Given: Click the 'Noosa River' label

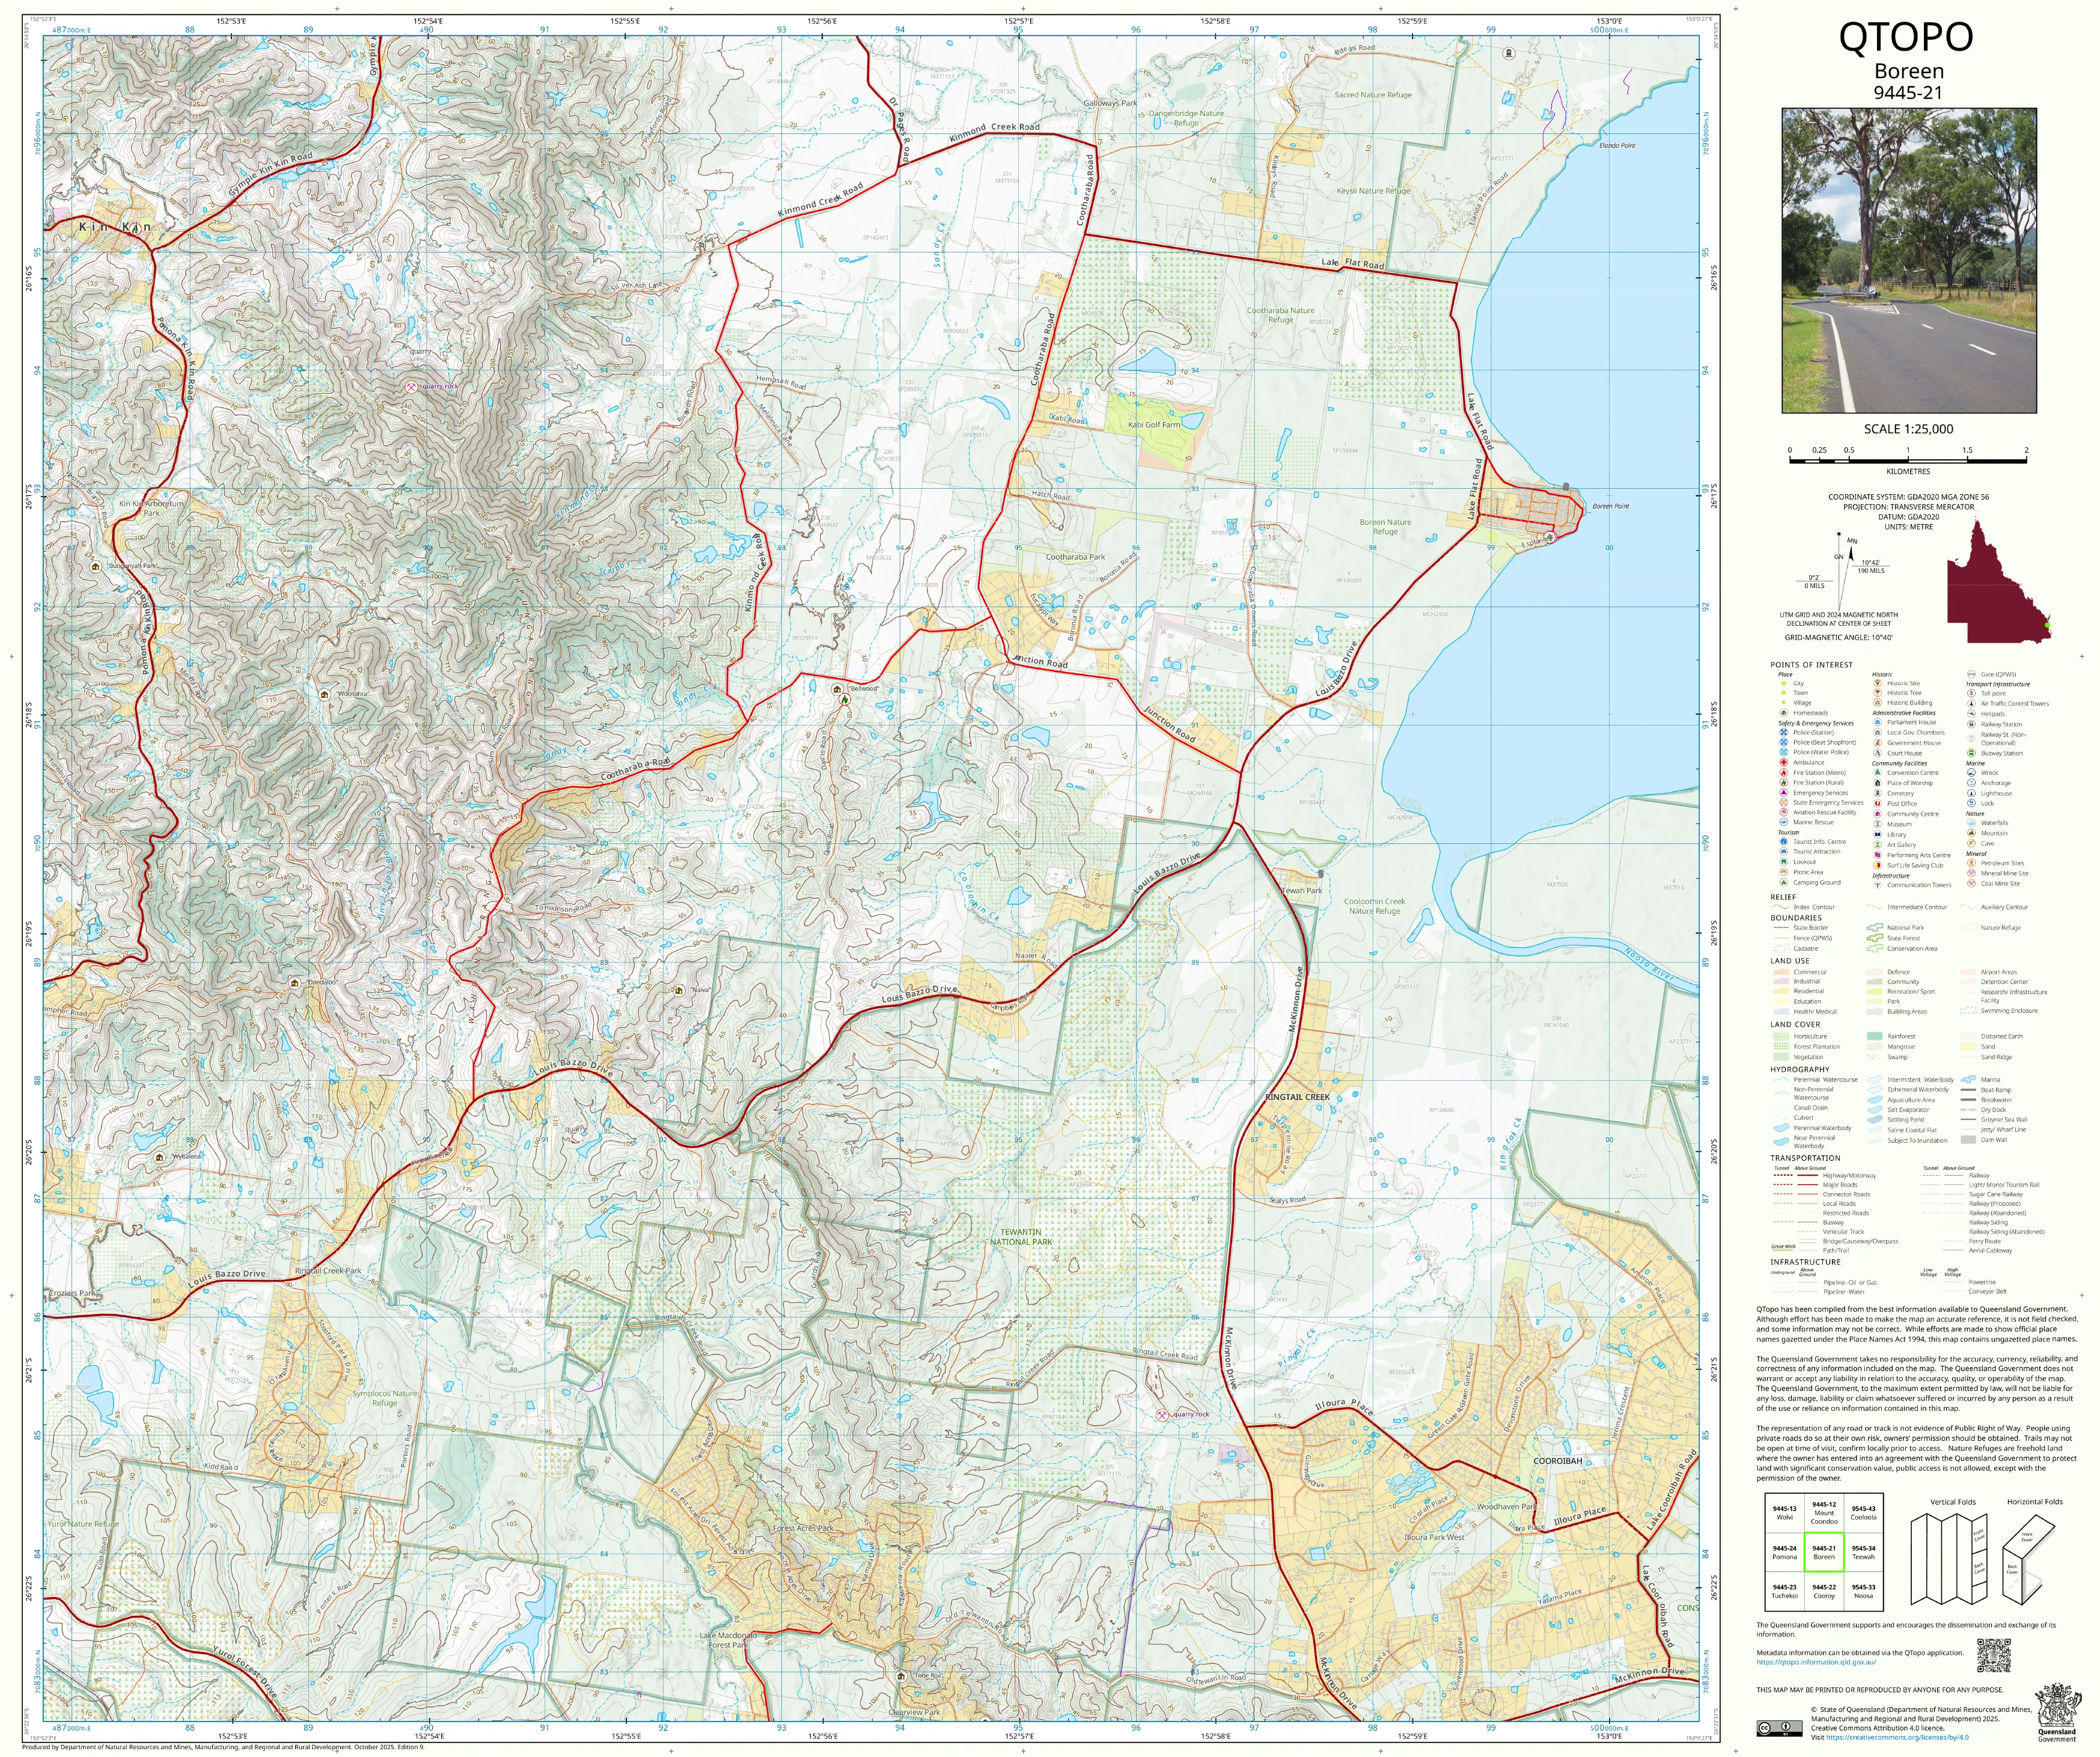Looking at the screenshot, I should pyautogui.click(x=1649, y=965).
